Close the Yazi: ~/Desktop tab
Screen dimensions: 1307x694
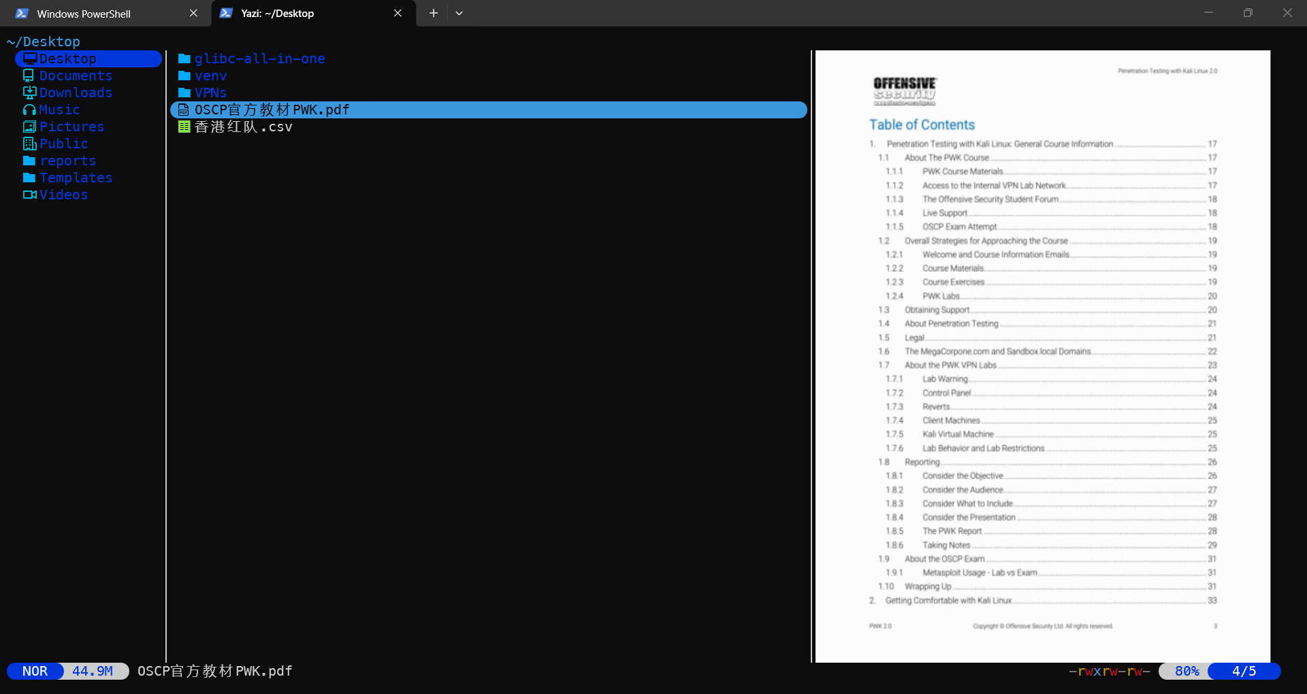point(398,14)
